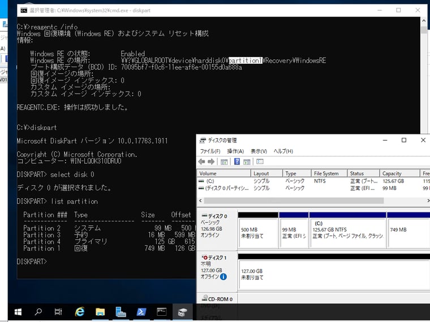
Task: Click the blue Help icon in the toolbar
Action: (x=237, y=162)
